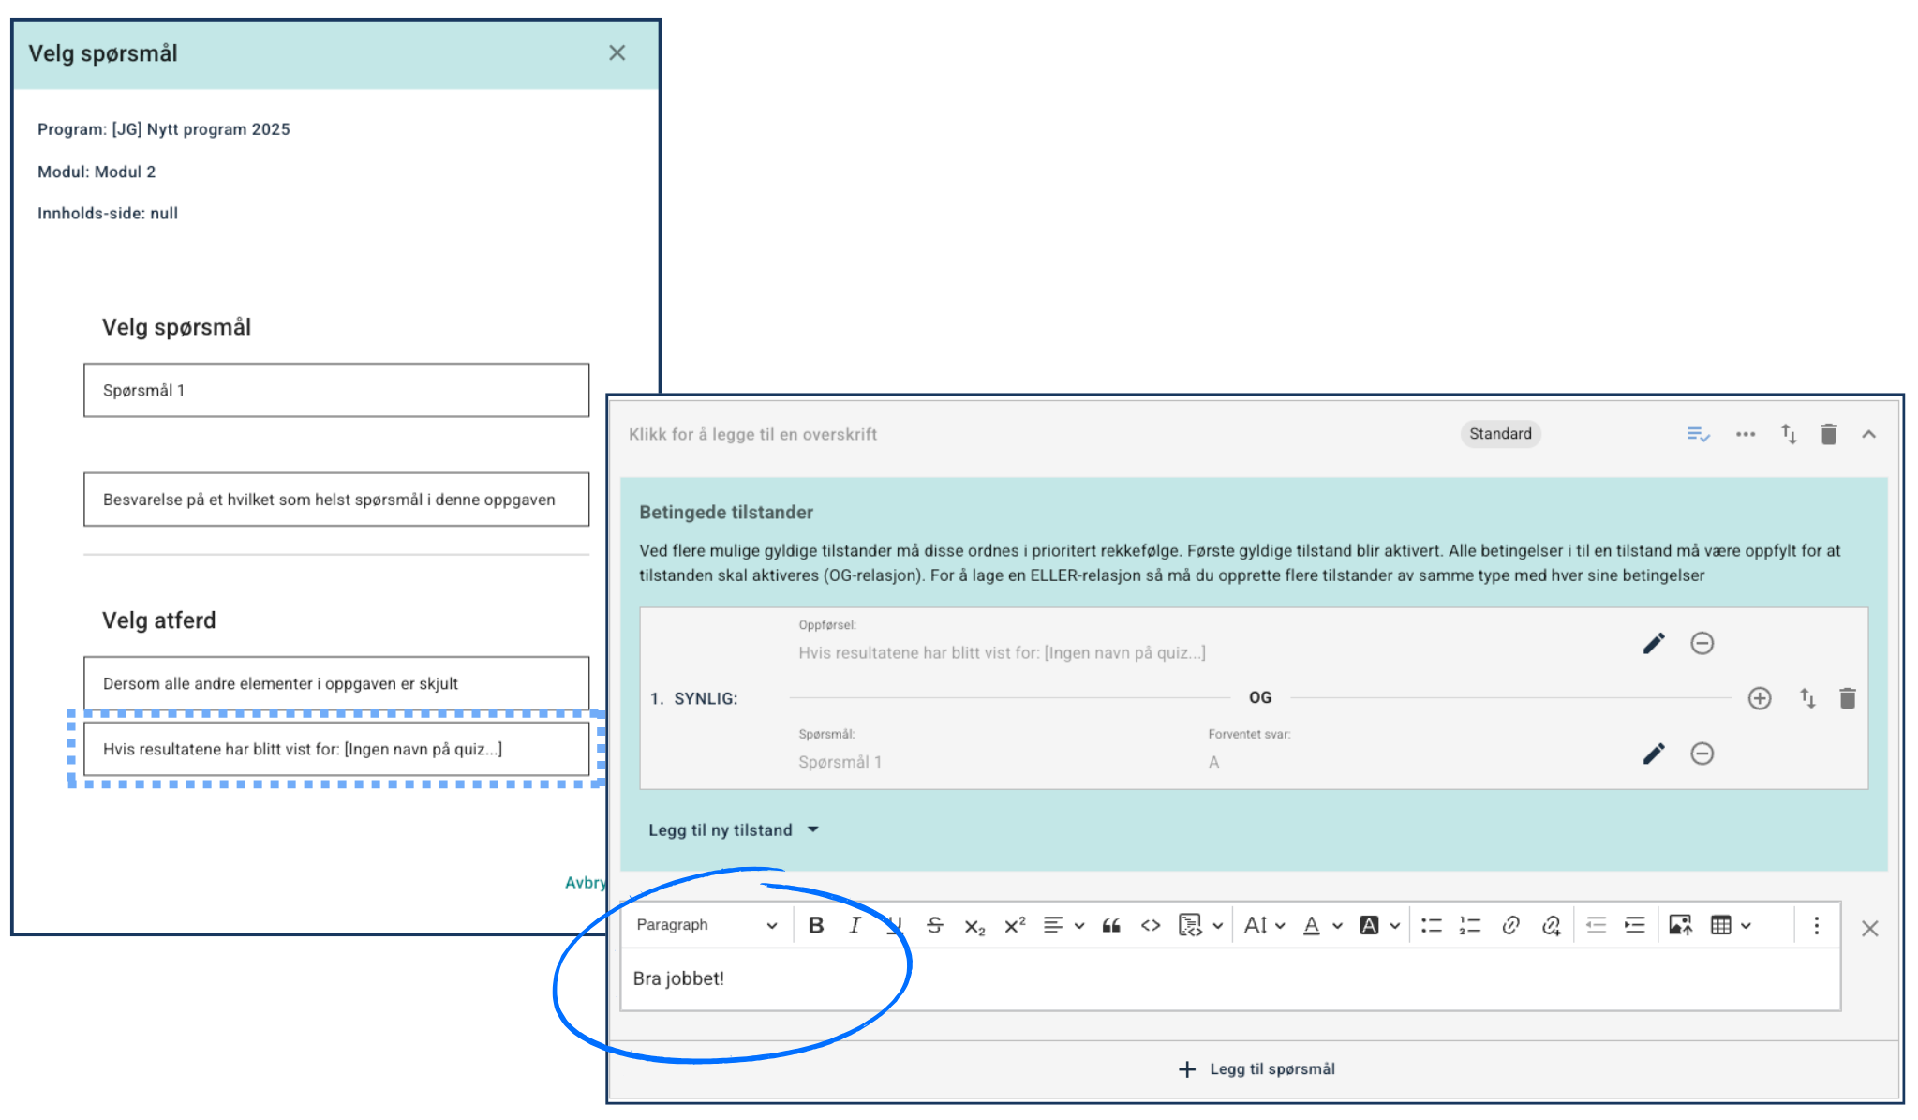
Task: Insert a block quote
Action: pos(1111,926)
